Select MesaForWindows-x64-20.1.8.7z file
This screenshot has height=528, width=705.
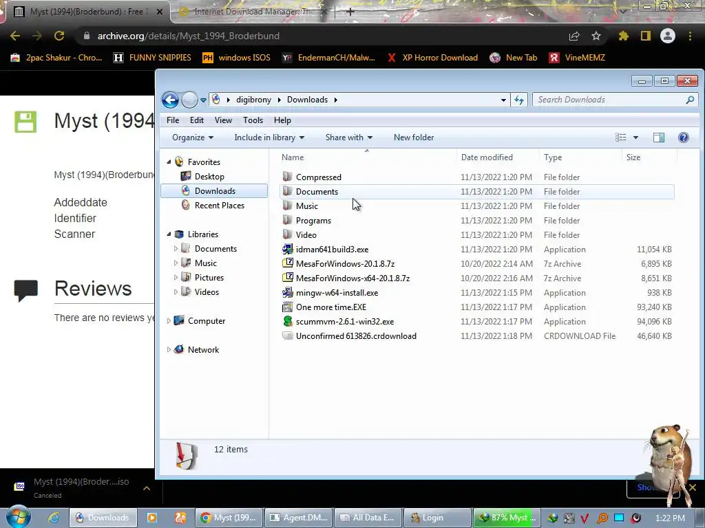point(352,278)
